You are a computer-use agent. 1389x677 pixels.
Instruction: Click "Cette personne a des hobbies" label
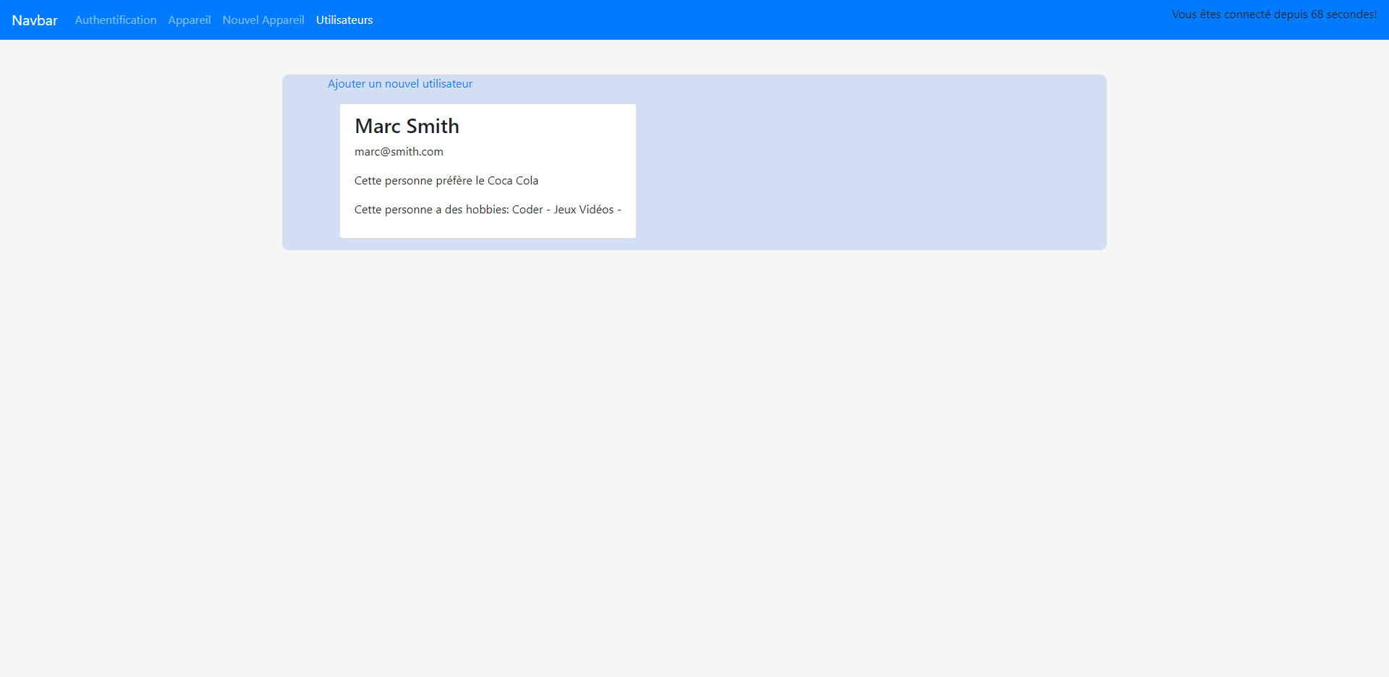pos(431,210)
